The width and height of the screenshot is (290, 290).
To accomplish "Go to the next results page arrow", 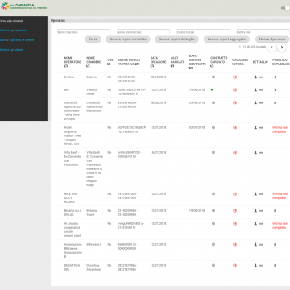I will pyautogui.click(x=282, y=48).
